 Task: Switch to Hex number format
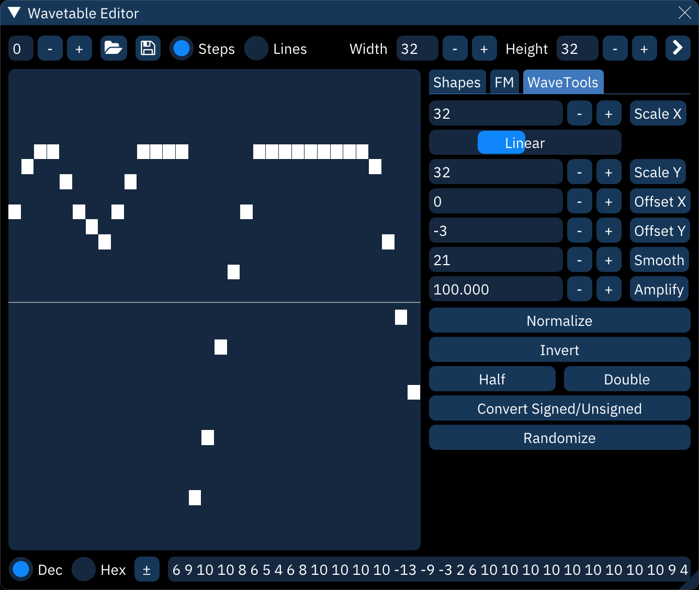(84, 570)
